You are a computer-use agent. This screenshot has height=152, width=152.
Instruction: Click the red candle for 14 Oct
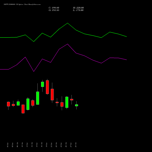(33, 103)
